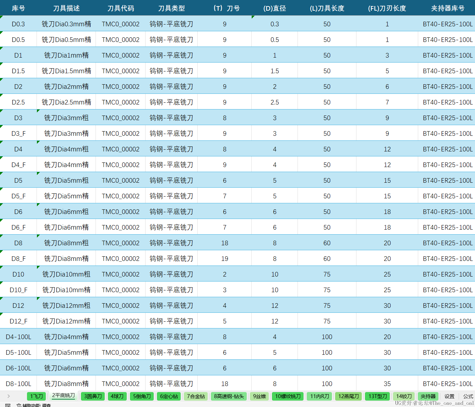The height and width of the screenshot is (407, 475).
Task: Open the 设置 sheet tab
Action: pyautogui.click(x=449, y=396)
